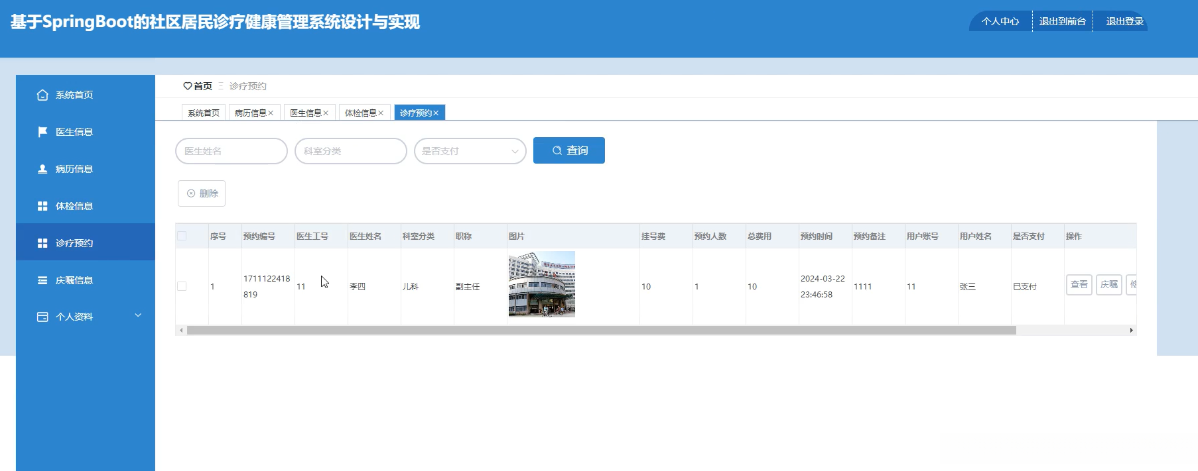The width and height of the screenshot is (1198, 471).
Task: Switch to the 系统首页 tab
Action: (x=204, y=113)
